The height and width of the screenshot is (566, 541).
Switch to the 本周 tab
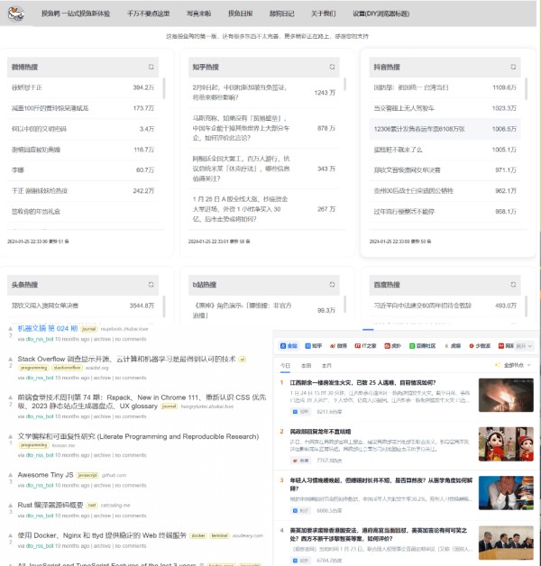tap(306, 366)
